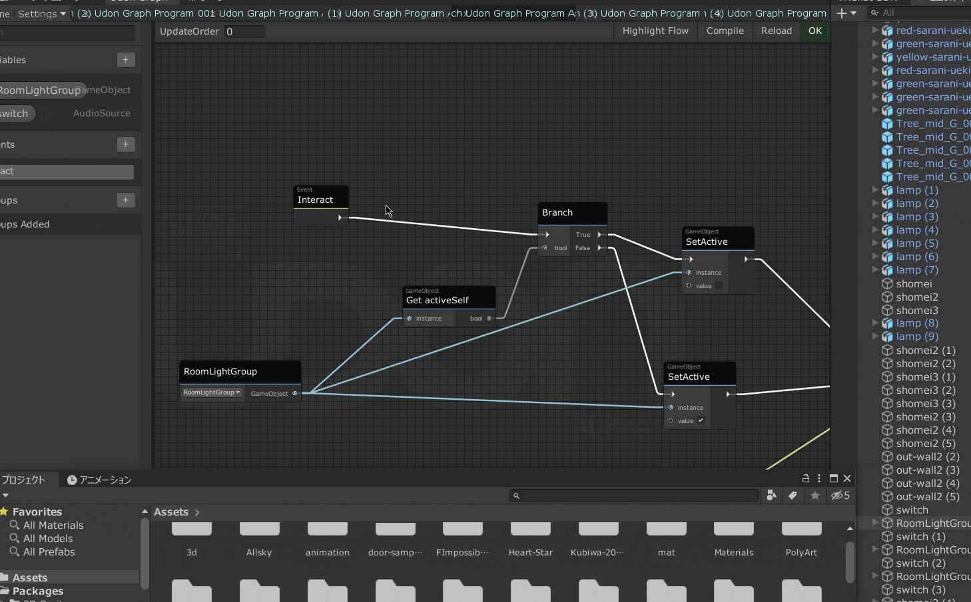
Task: Click the Search by Type icon
Action: tap(771, 496)
